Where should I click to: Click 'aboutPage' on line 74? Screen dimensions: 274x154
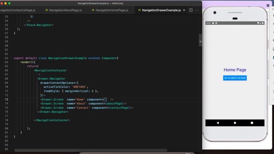114,104
